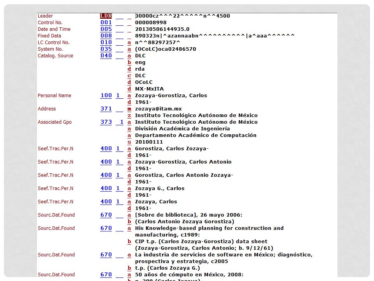Click tag 008 Fixed Data
The image size is (374, 281).
click(106, 36)
